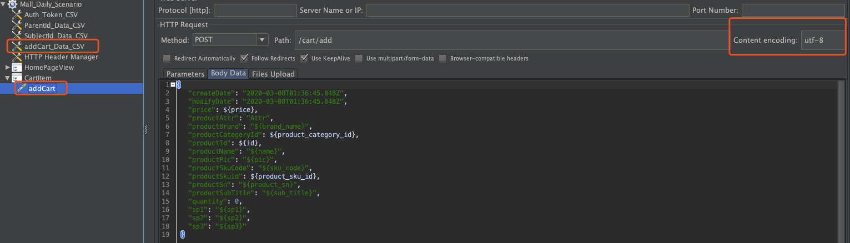This screenshot has width=850, height=243.
Task: Click the "modifyDate" line in body
Action: 268,102
